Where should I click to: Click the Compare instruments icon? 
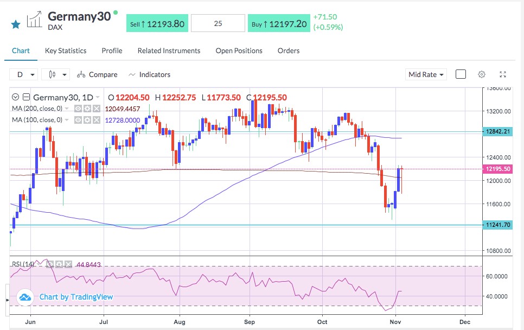pos(81,74)
